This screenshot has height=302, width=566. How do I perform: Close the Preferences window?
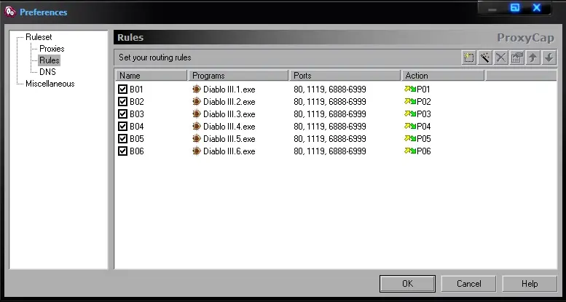537,7
